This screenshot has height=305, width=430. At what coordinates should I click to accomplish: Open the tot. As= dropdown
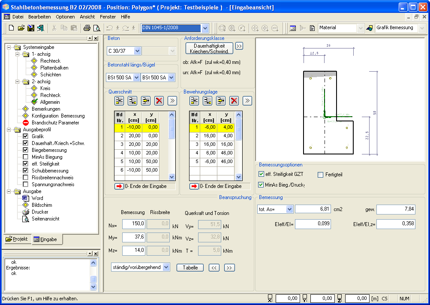(289, 209)
